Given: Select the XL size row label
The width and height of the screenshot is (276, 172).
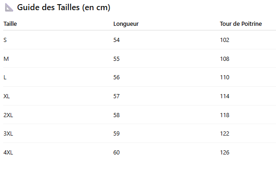Looking at the screenshot, I should pos(6,96).
